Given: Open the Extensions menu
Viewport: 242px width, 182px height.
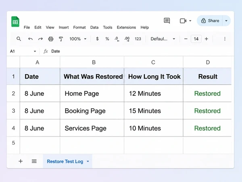Looking at the screenshot, I should point(126,27).
